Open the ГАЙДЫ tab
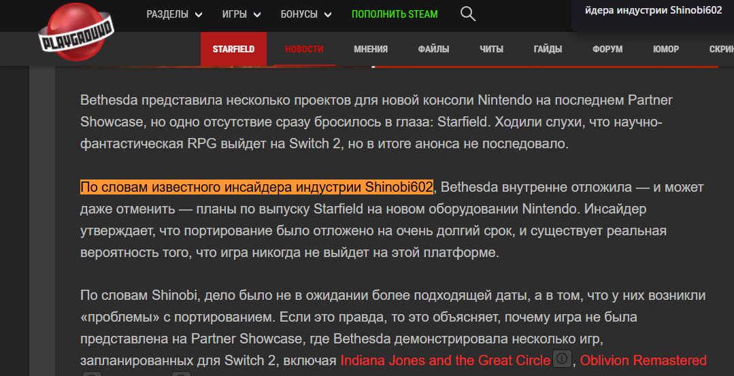Screen dimensions: 734x376 click(548, 49)
